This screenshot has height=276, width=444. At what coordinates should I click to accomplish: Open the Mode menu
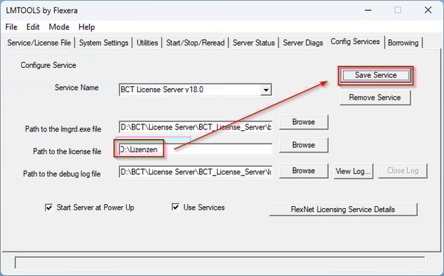[59, 27]
